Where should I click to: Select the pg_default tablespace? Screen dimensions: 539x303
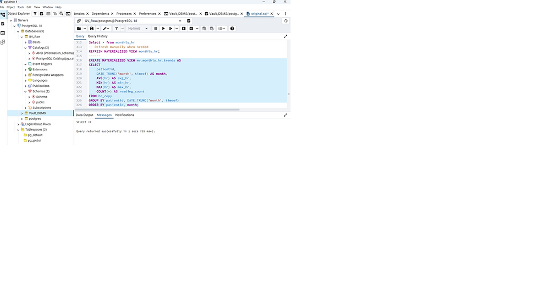pos(35,135)
